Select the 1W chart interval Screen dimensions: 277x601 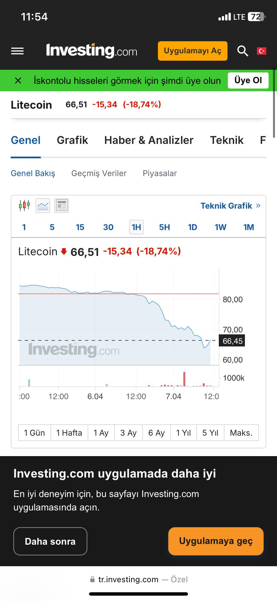pyautogui.click(x=220, y=227)
